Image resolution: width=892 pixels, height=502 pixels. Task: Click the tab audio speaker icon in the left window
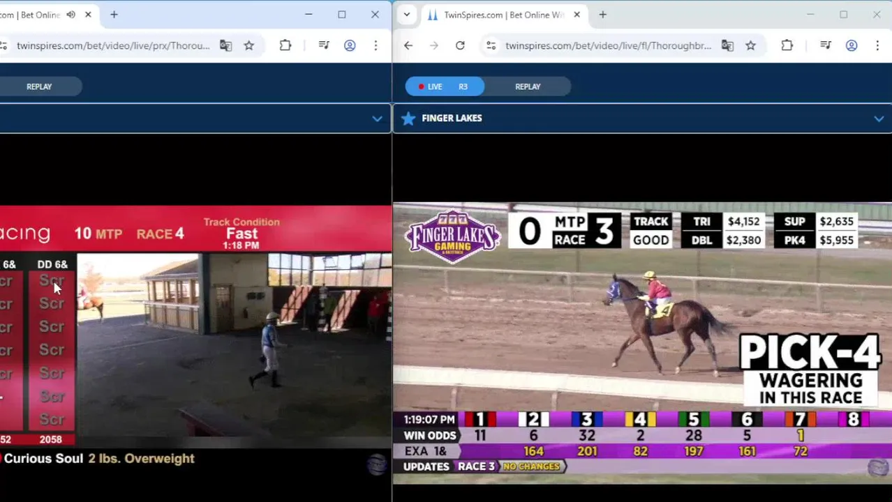pyautogui.click(x=70, y=15)
